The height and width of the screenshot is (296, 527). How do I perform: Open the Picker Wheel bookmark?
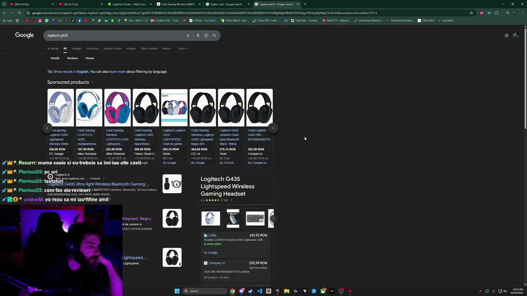(x=235, y=21)
